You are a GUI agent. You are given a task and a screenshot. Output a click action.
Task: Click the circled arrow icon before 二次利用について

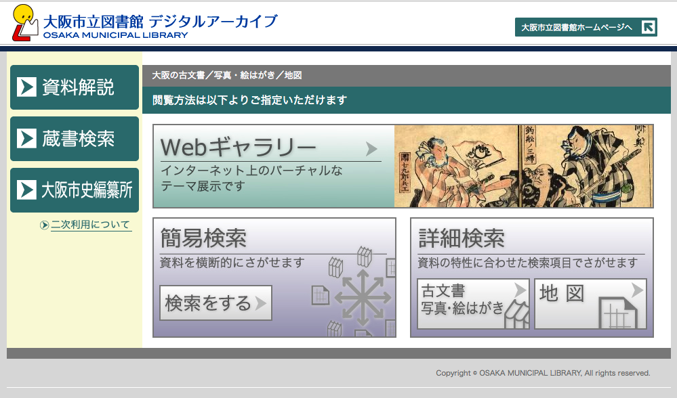44,225
